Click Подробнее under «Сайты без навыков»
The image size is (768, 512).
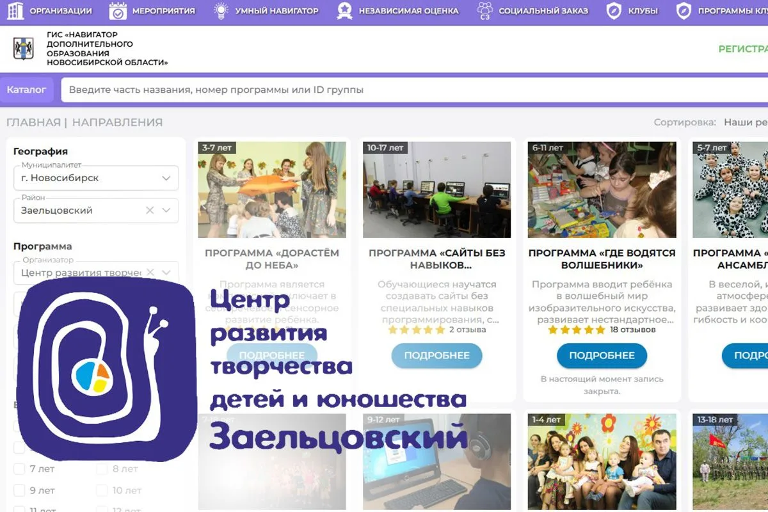tap(436, 355)
